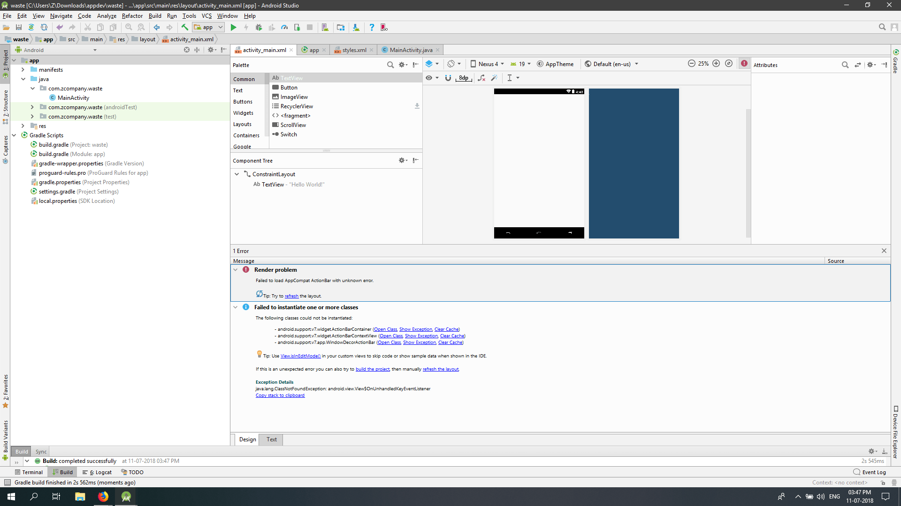Click the Debug app bug icon
901x506 pixels.
click(x=259, y=28)
